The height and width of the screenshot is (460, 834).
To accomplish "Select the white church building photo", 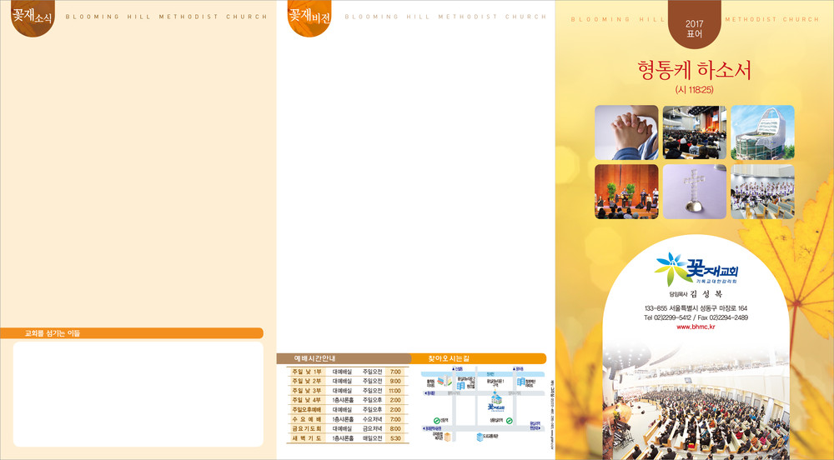I will pyautogui.click(x=762, y=132).
